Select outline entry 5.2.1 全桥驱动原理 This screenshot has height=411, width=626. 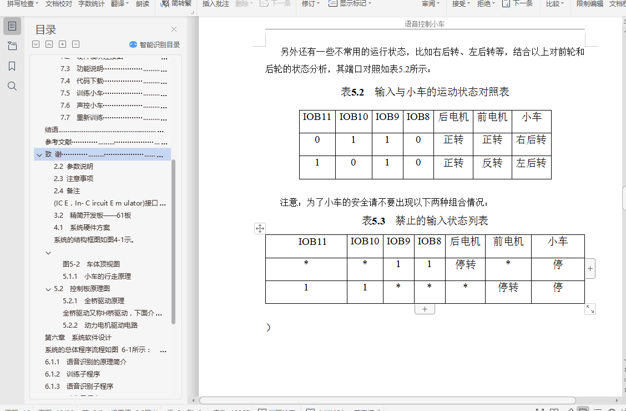[93, 301]
